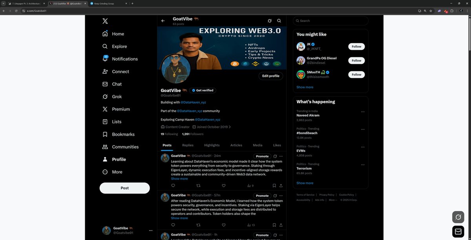The image size is (471, 240).
Task: Open the three-dot menu on the 57m post
Action: [281, 196]
